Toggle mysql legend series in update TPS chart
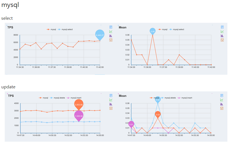This screenshot has width=231, height=145. [43, 98]
